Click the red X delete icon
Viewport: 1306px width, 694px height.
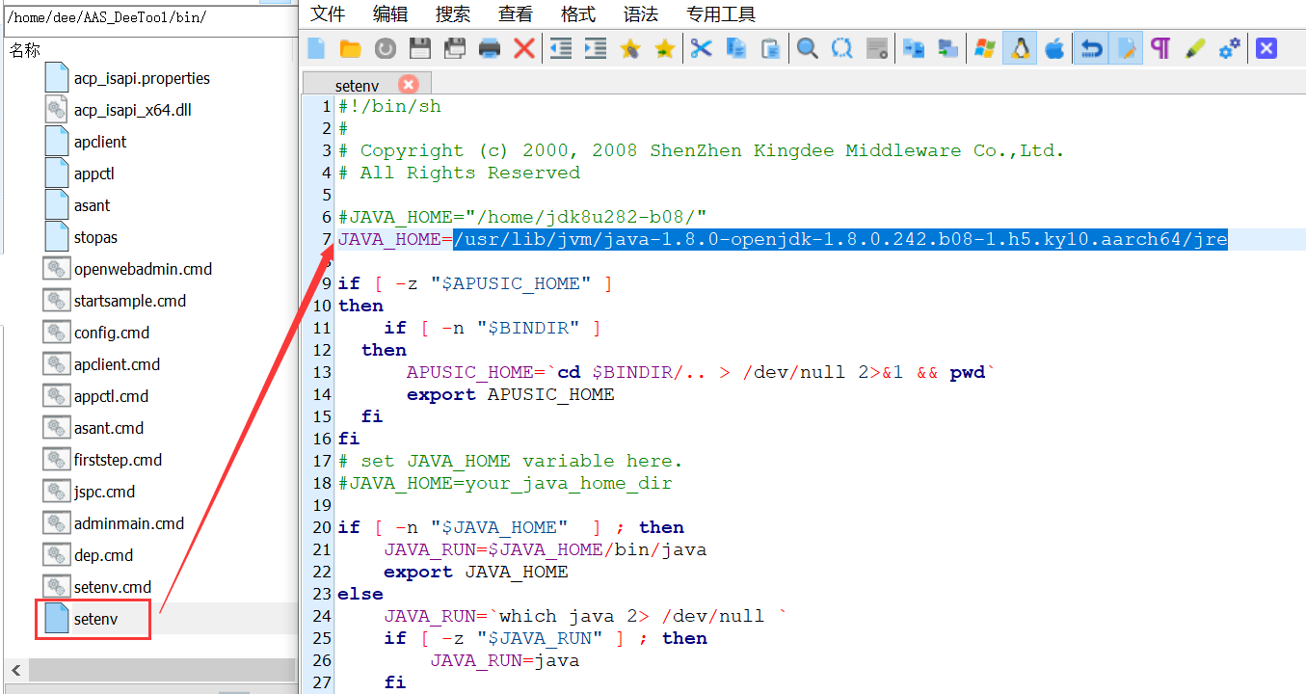point(524,48)
